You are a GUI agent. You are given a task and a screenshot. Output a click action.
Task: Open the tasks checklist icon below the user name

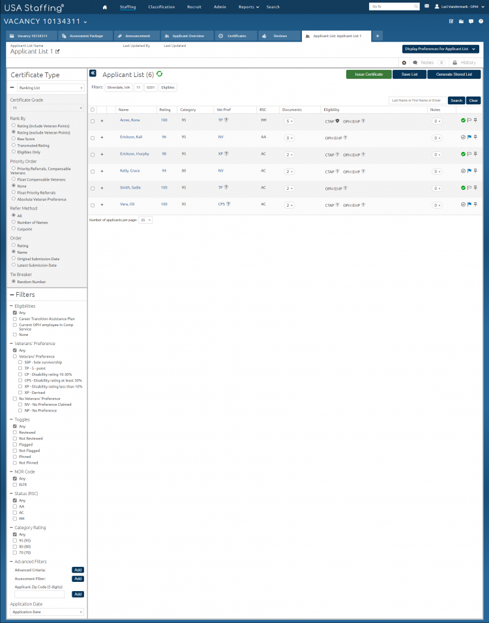click(451, 22)
